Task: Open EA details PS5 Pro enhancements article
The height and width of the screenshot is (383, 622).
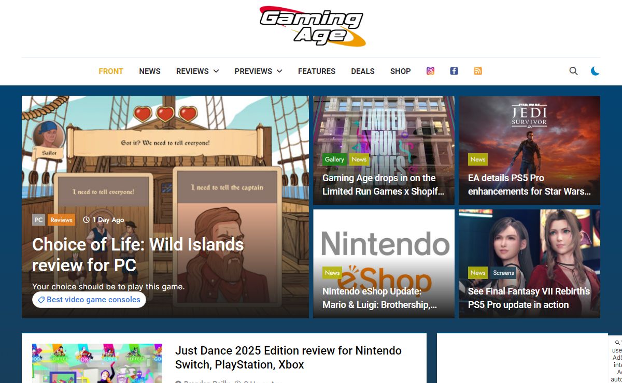Action: coord(529,185)
